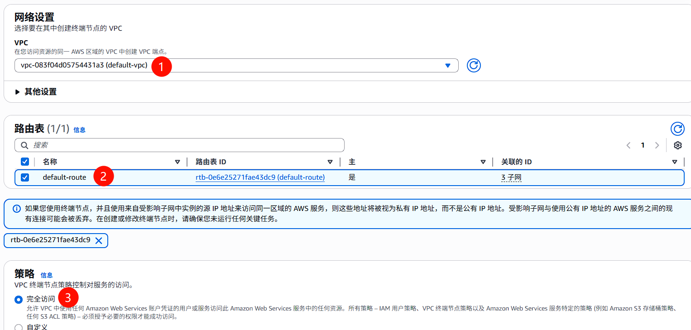Open the VPC dropdown
The height and width of the screenshot is (330, 691).
tap(236, 65)
